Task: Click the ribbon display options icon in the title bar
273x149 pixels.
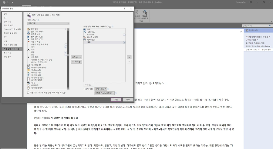Action: (x=251, y=2)
